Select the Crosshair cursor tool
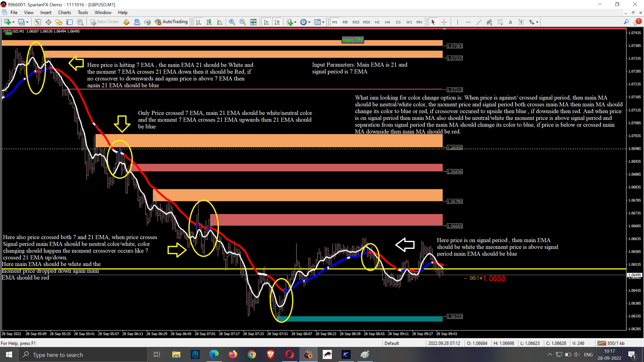This screenshot has height=362, width=644. tap(444, 22)
